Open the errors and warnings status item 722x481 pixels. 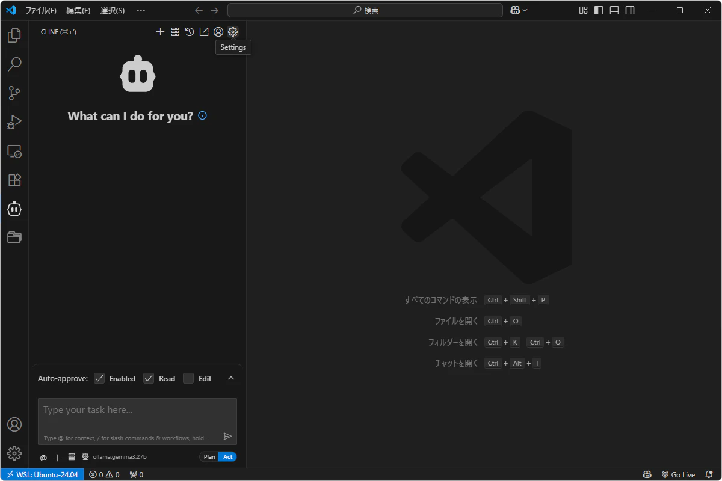click(x=104, y=474)
